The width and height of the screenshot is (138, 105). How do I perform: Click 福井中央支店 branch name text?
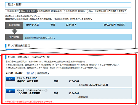[x=32, y=25]
